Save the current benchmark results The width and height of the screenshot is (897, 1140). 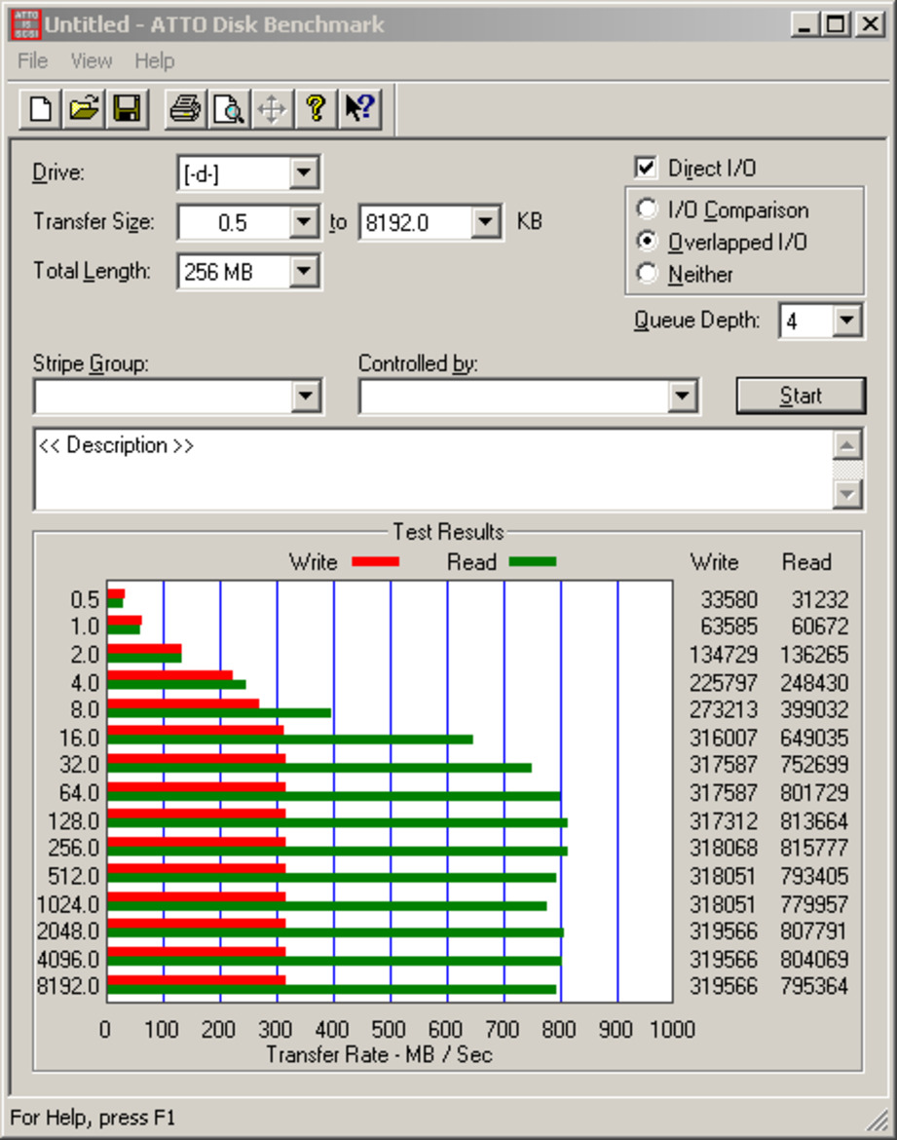(x=128, y=109)
